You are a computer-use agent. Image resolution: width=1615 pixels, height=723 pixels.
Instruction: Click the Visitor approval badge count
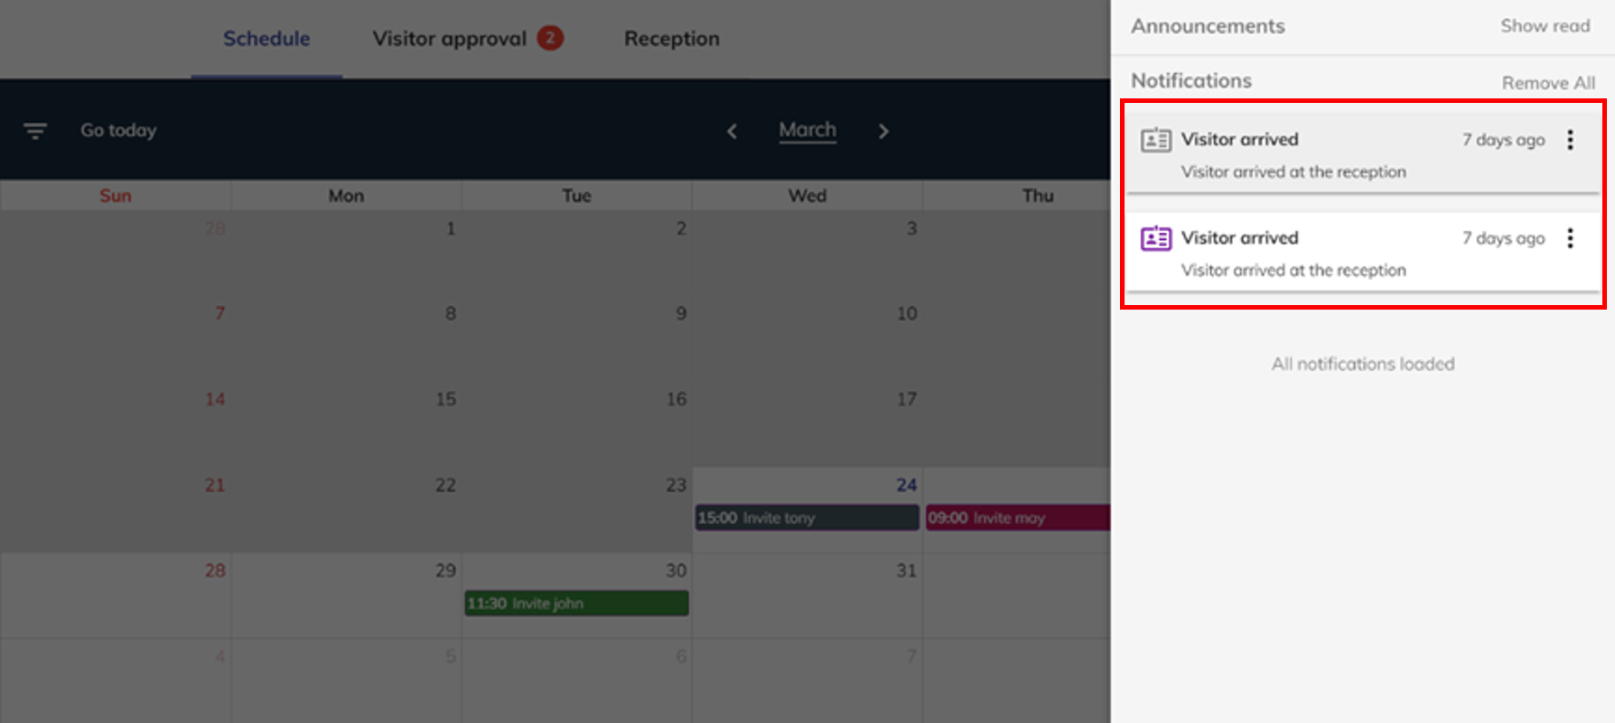point(549,38)
